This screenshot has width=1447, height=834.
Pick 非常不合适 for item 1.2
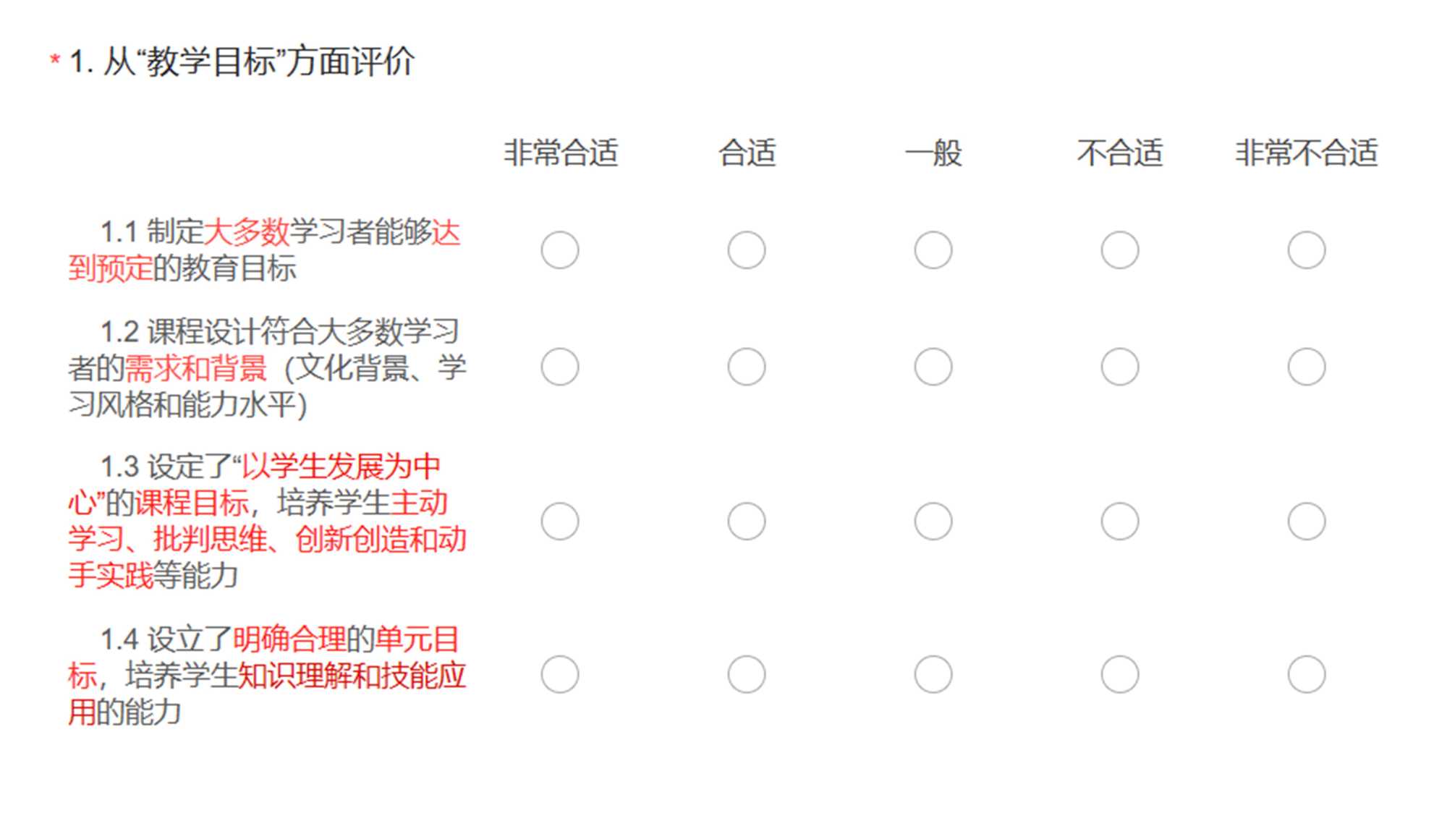coord(1307,367)
